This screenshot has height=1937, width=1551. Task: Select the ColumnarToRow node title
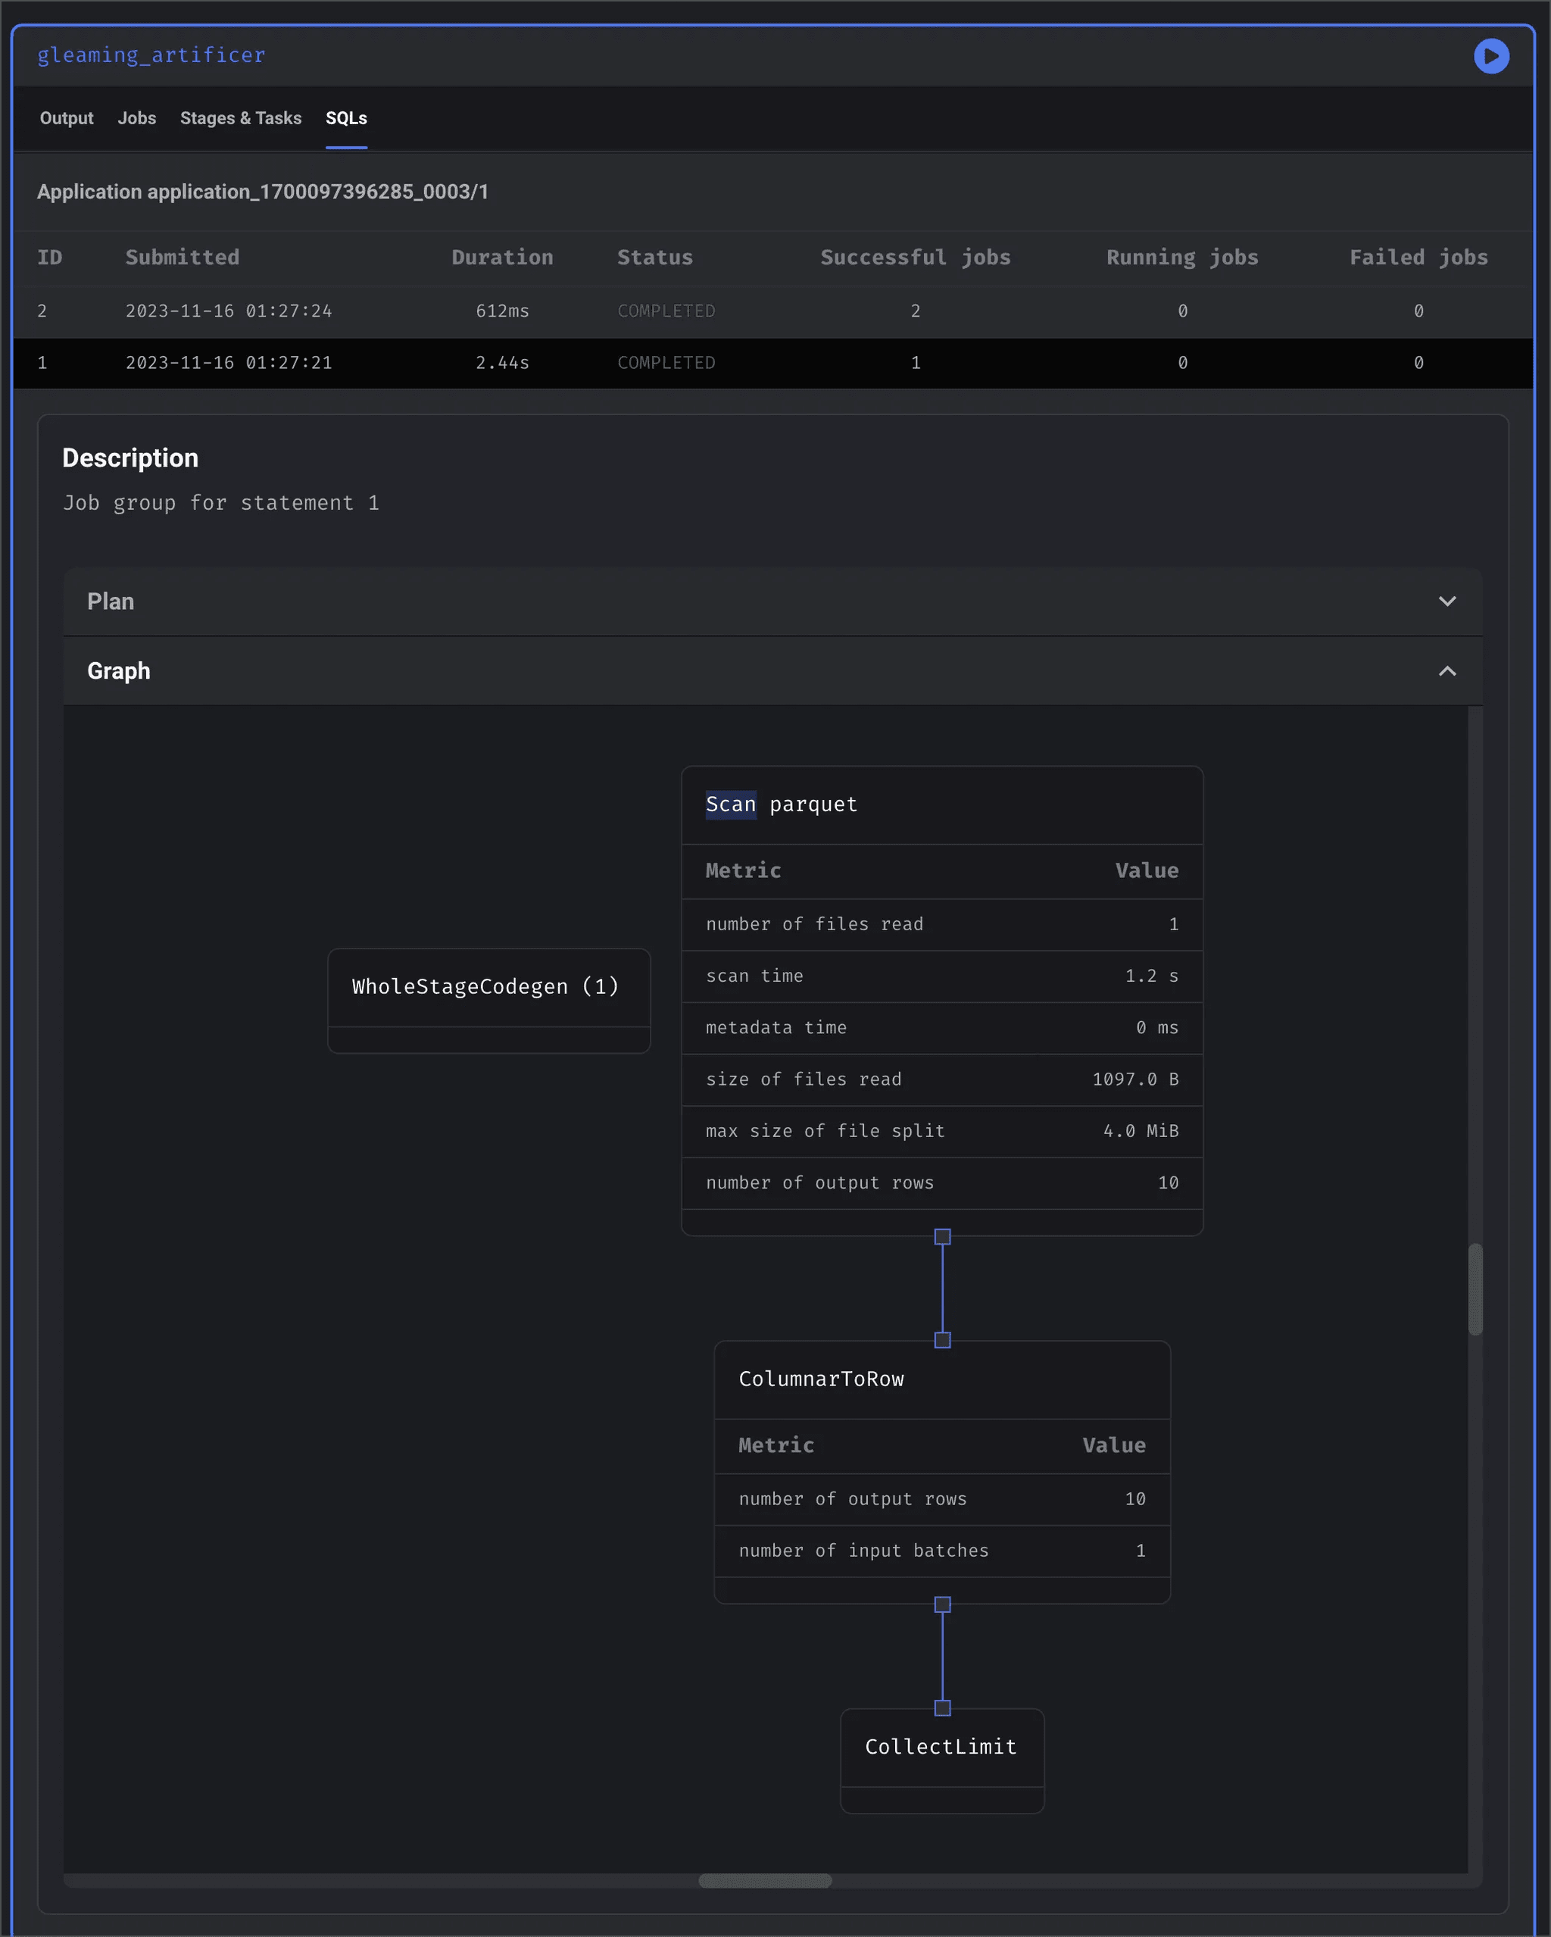pyautogui.click(x=821, y=1379)
